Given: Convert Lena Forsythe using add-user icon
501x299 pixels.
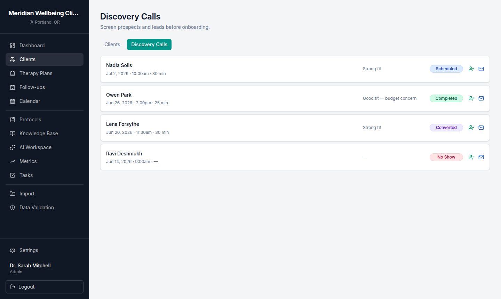Looking at the screenshot, I should [x=471, y=128].
